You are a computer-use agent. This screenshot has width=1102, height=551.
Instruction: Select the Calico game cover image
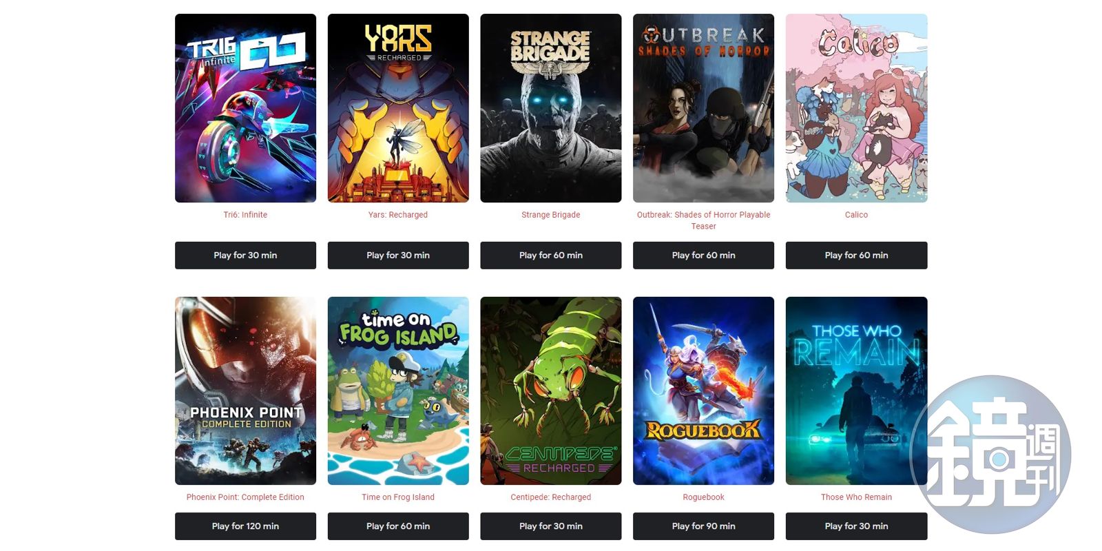856,108
